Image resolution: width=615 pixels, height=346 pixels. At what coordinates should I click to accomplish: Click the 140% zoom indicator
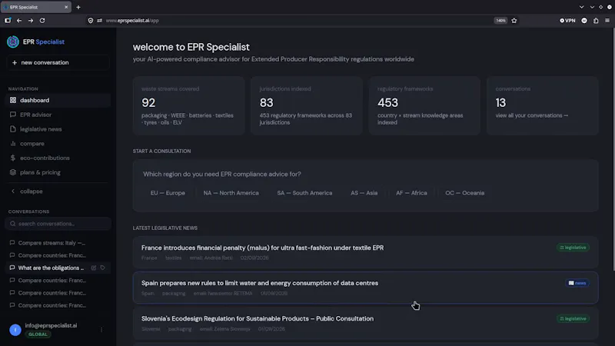(x=500, y=21)
